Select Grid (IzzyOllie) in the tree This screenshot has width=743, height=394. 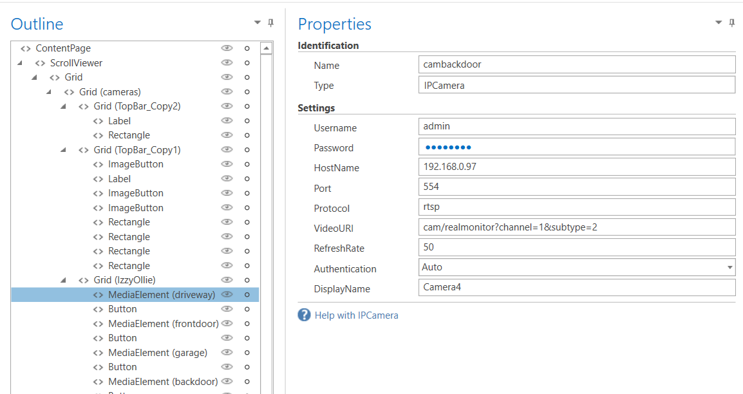(135, 280)
